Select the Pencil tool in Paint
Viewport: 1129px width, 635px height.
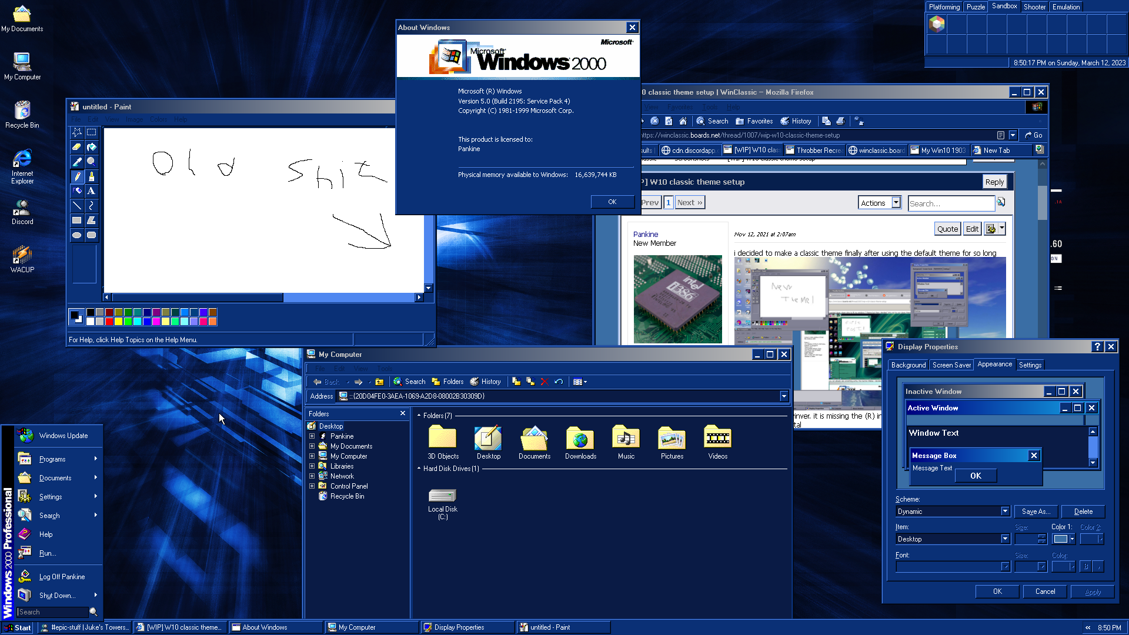77,176
